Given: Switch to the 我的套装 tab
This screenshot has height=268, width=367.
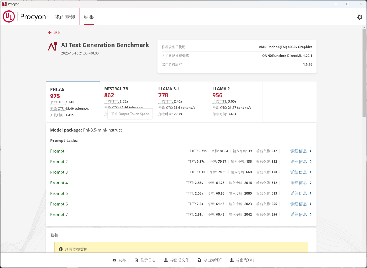Looking at the screenshot, I should [65, 17].
